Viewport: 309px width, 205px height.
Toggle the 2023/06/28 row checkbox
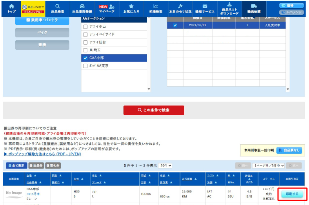point(175,25)
